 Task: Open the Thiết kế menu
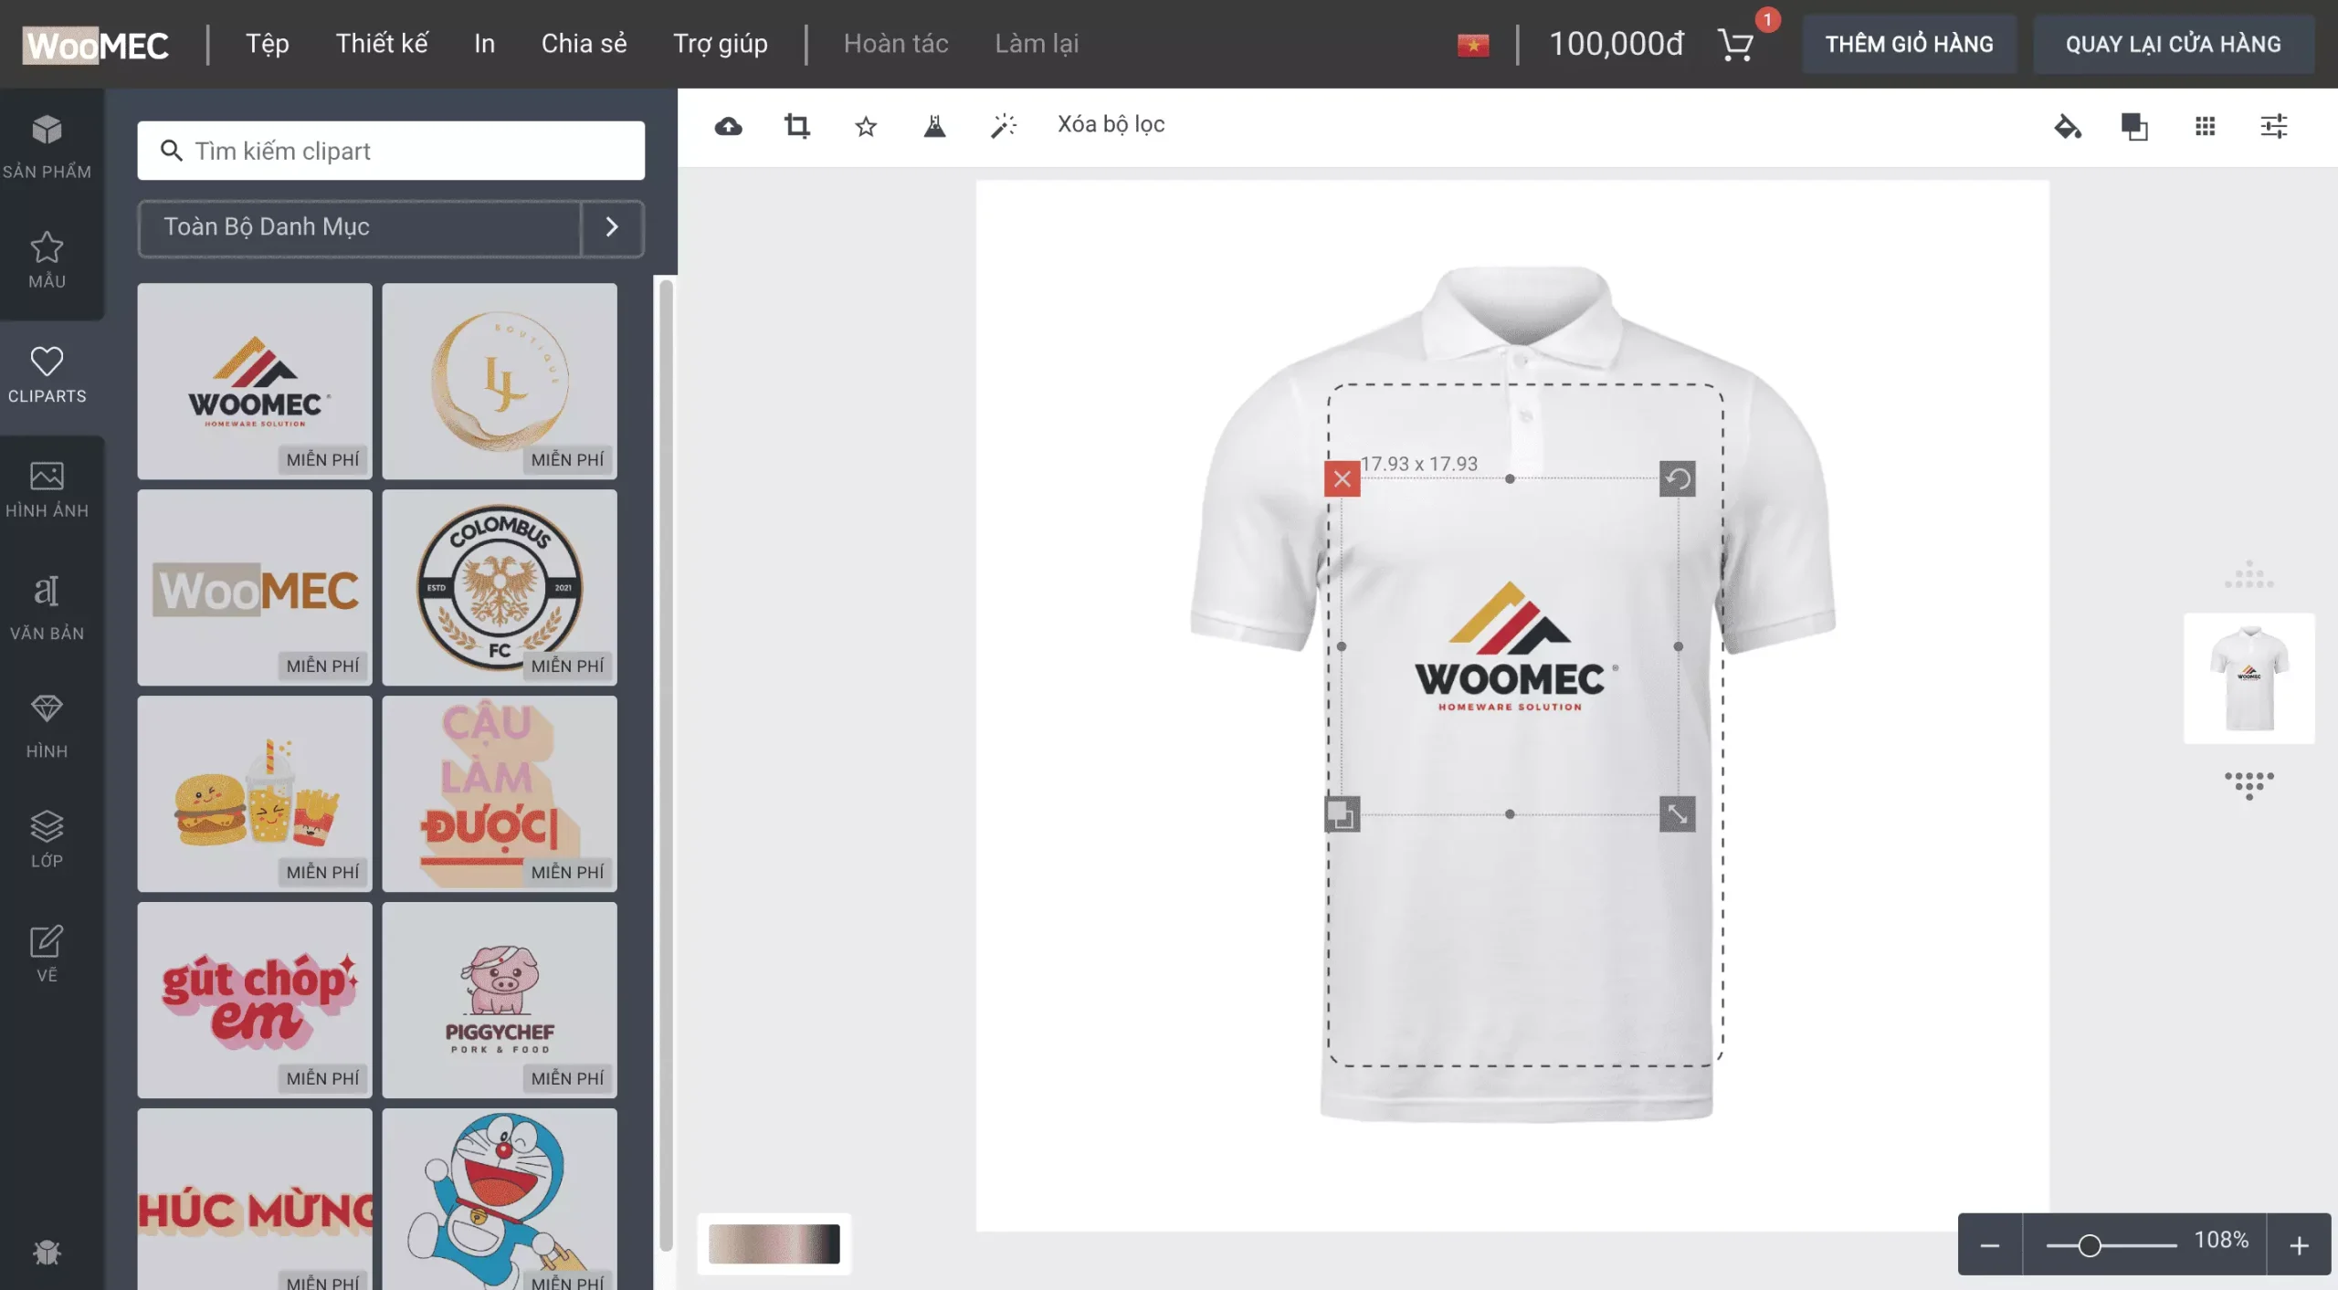(382, 44)
